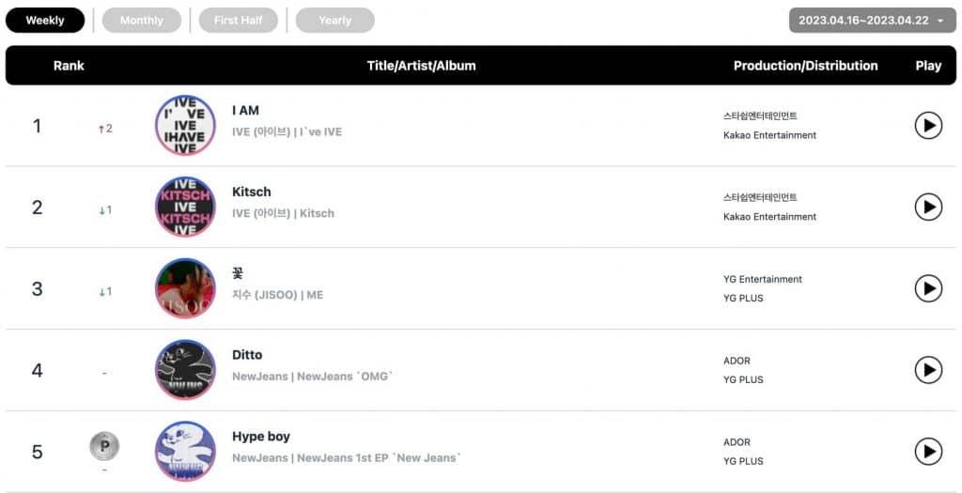
Task: Play the JISOO track ranked third
Action: point(928,288)
